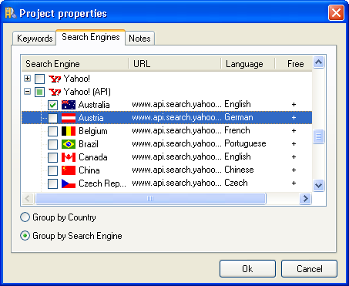Click the Belgium flag icon
This screenshot has width=349, height=286.
(x=69, y=131)
